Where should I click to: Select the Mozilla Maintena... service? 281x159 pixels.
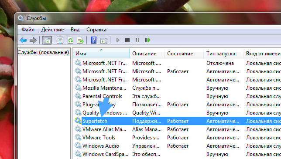pos(104,88)
